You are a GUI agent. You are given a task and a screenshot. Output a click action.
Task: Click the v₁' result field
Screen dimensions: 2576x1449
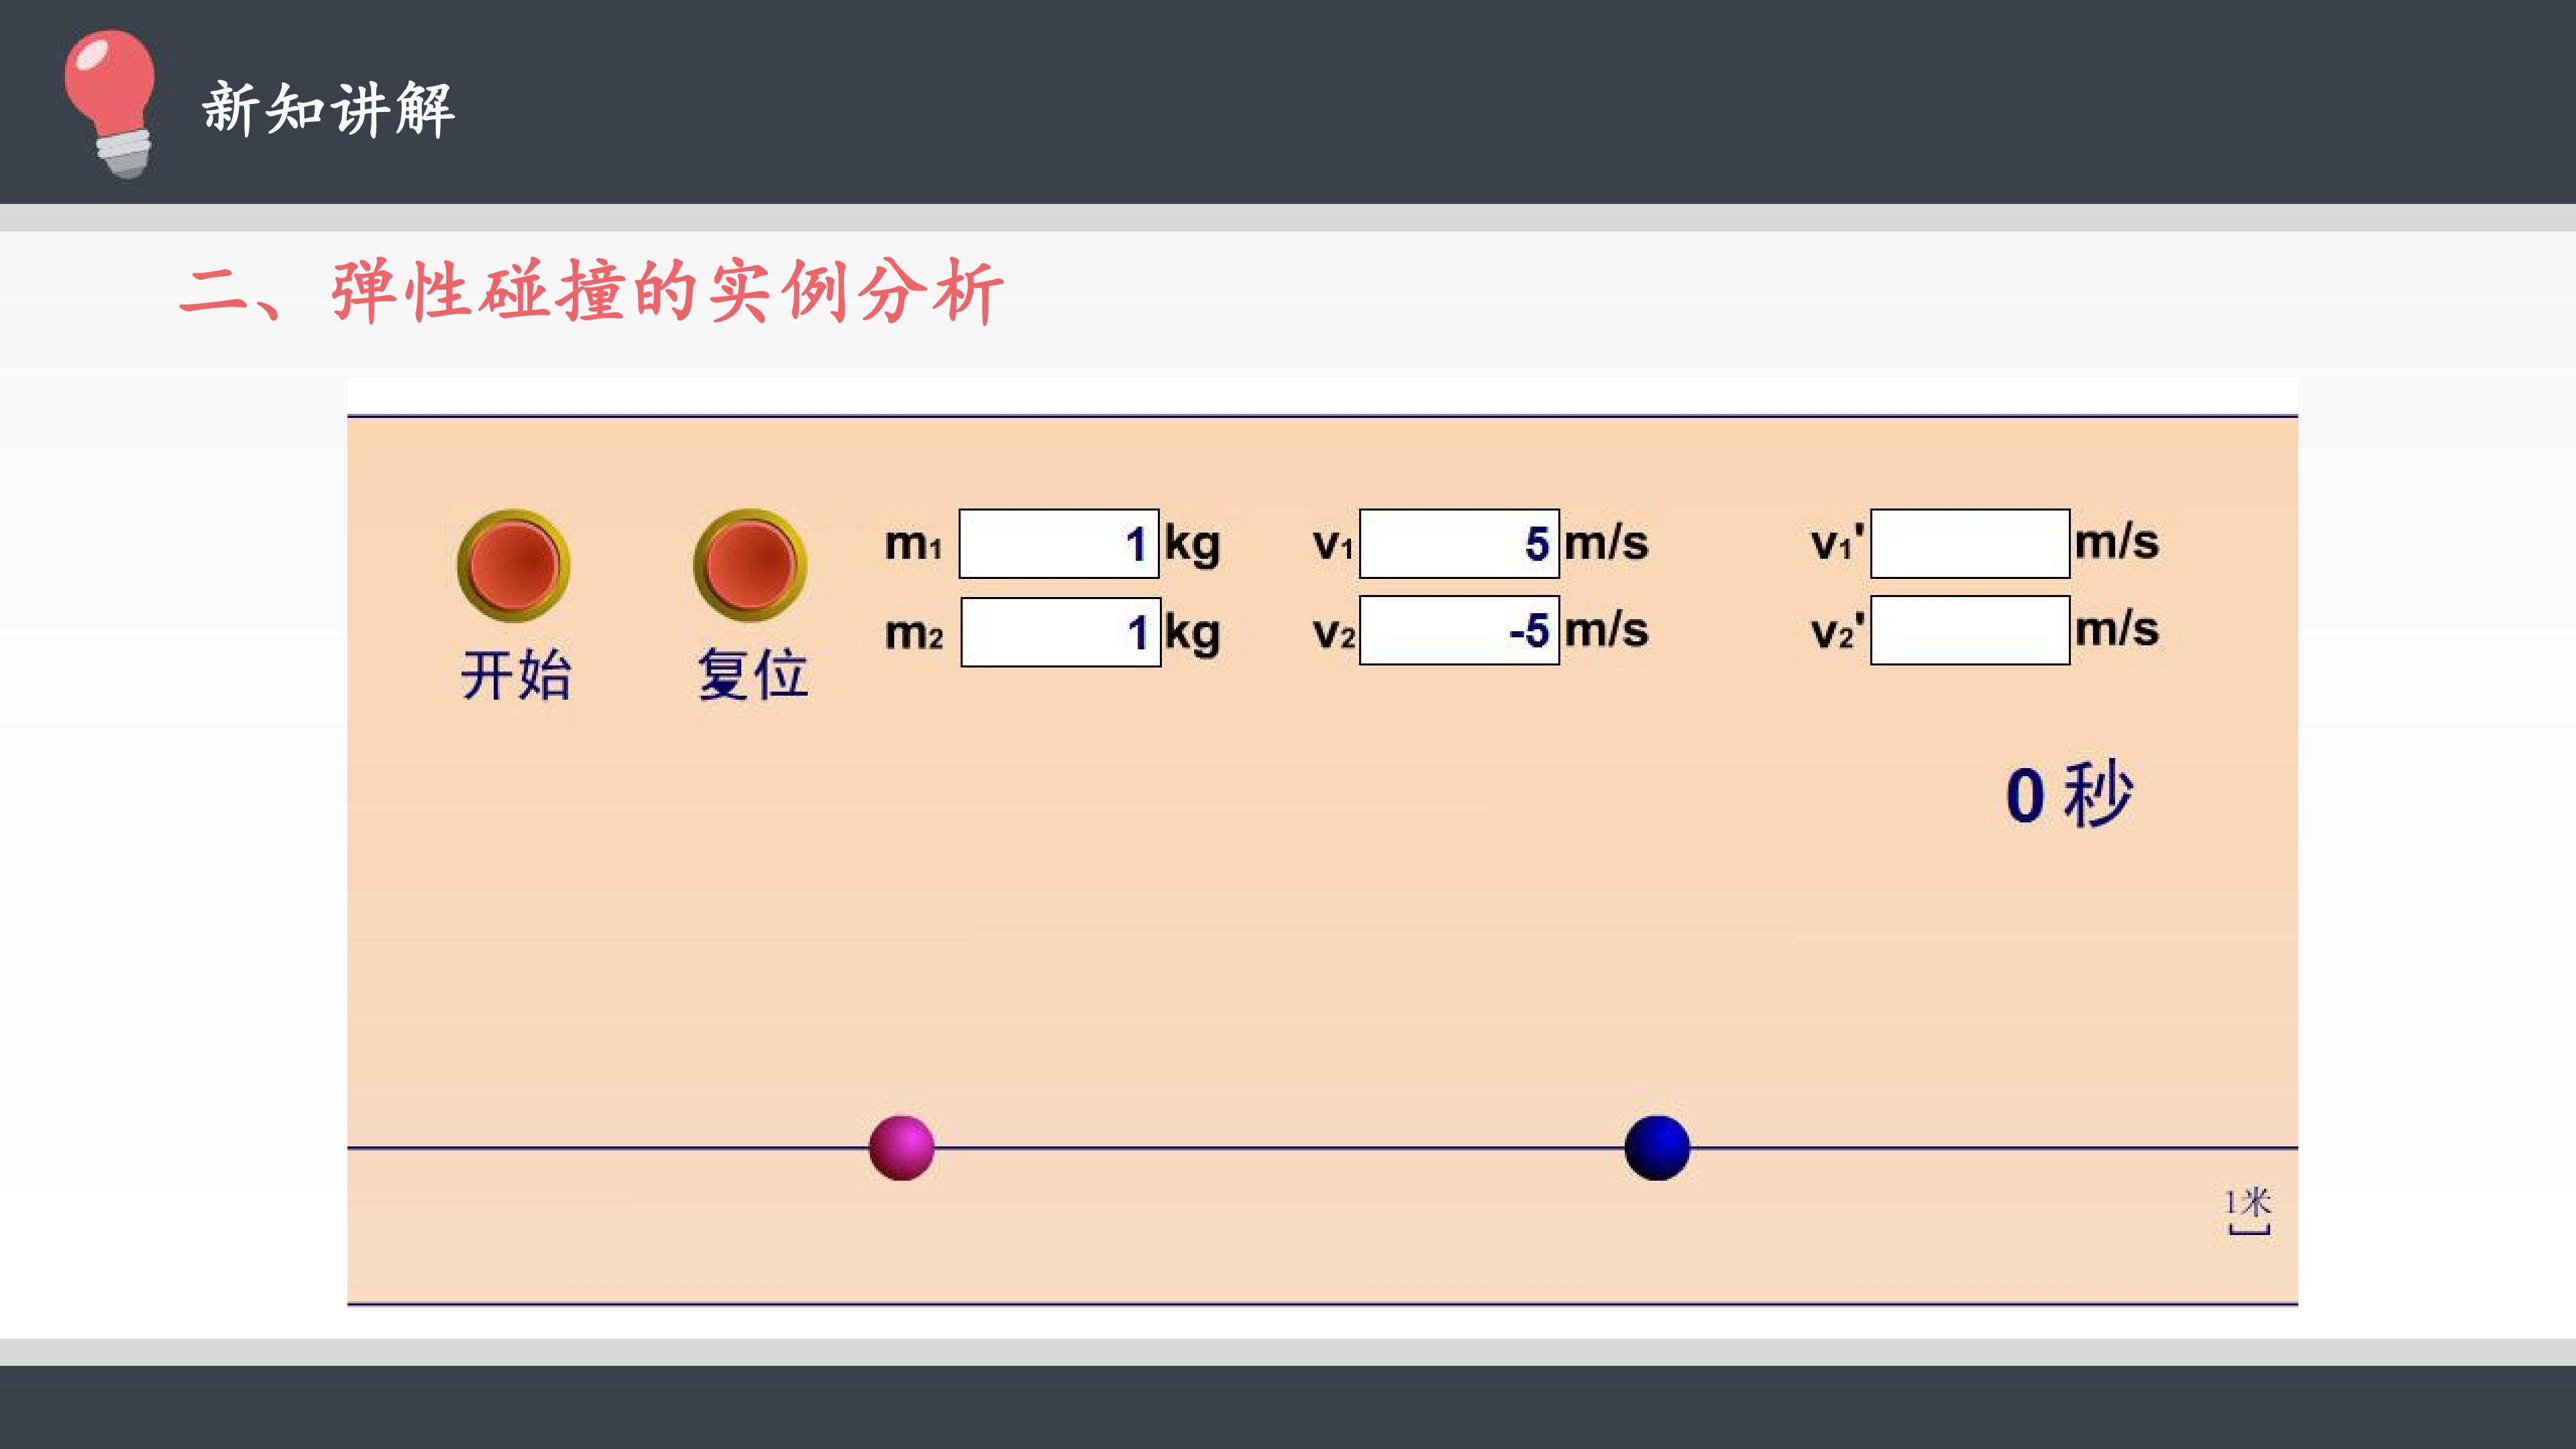(x=1970, y=544)
